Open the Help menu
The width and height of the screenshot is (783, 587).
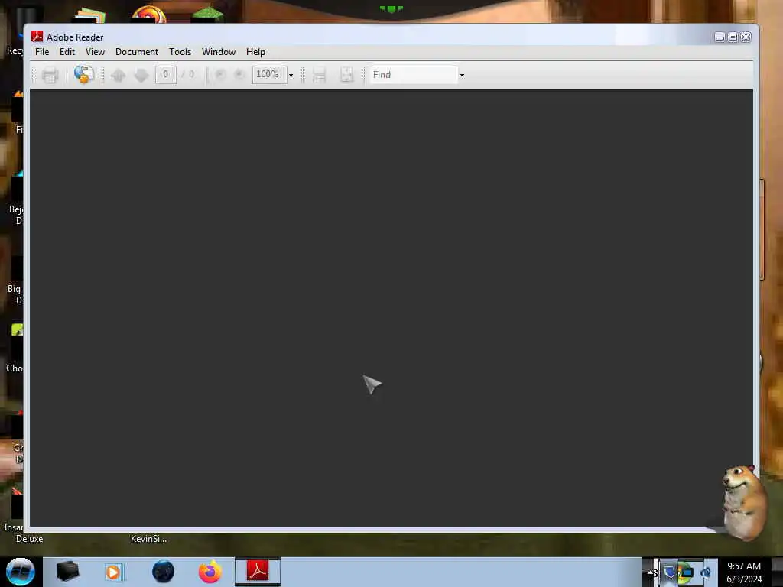[x=255, y=52]
